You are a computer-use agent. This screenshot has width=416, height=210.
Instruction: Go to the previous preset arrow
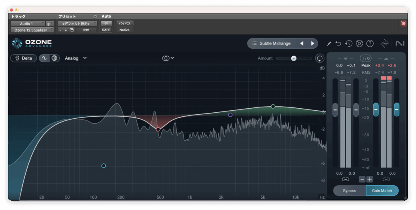pyautogui.click(x=301, y=43)
